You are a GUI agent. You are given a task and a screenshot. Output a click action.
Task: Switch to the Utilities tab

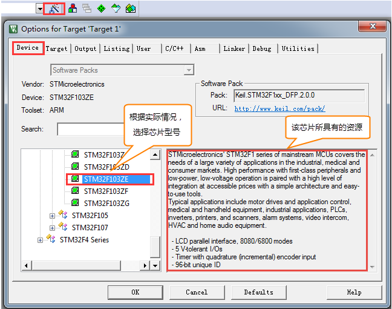298,48
